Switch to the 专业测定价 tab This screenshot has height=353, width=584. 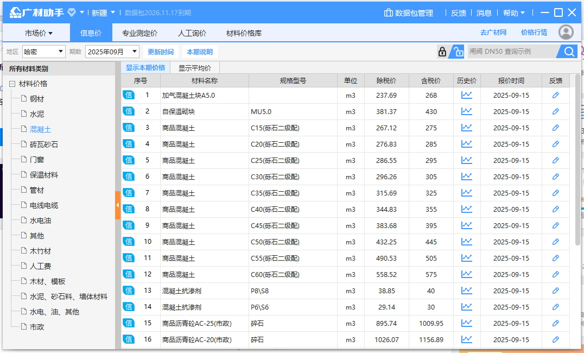pyautogui.click(x=139, y=33)
